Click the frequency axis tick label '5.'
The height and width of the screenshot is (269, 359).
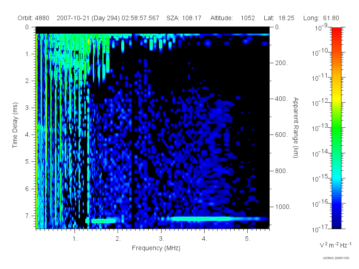point(248,239)
